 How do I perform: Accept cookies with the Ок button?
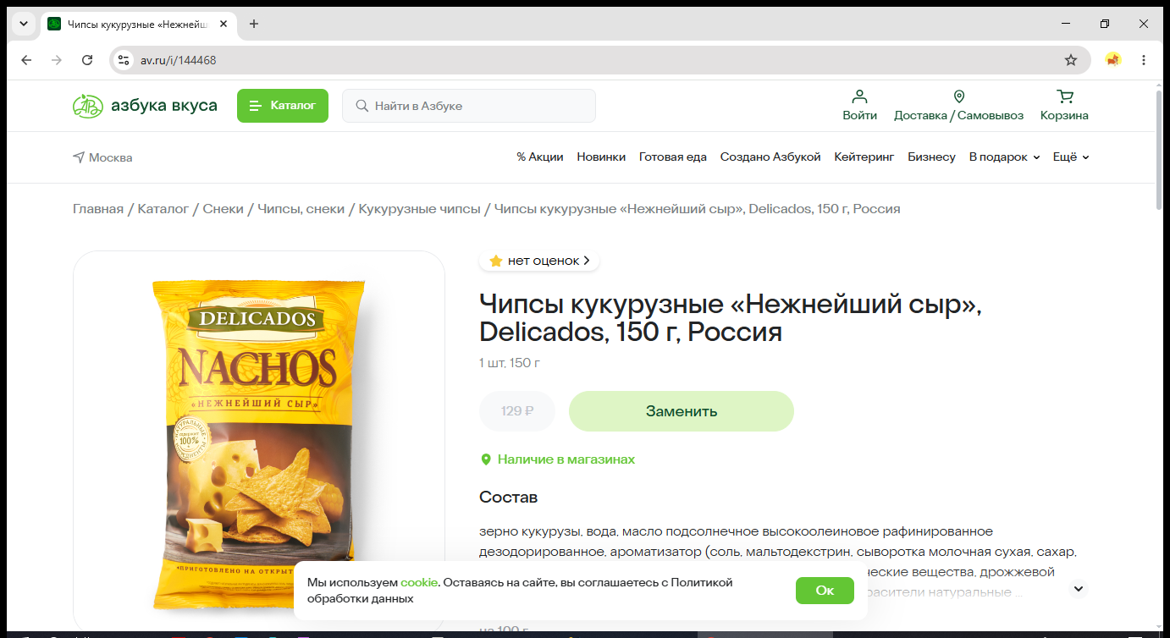click(x=825, y=591)
